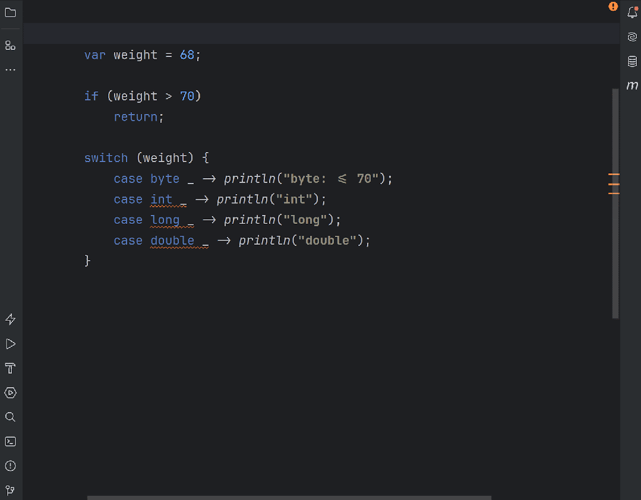Select the variable weight in var declaration
Viewport: 641px width, 500px height.
135,55
